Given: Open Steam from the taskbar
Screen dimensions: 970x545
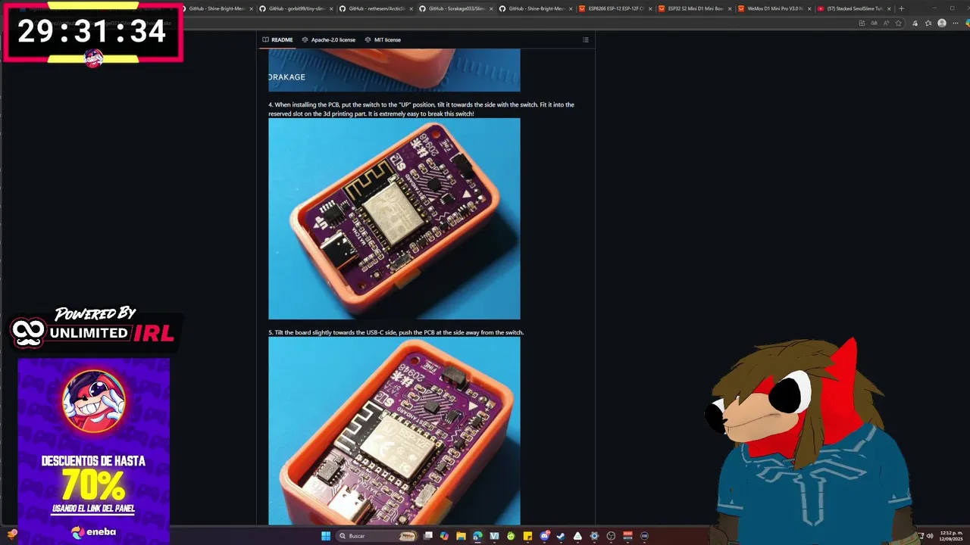Looking at the screenshot, I should [561, 536].
